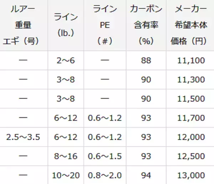The image size is (214, 184).
Task: Select the 94 carbon content cell
Action: [146, 175]
